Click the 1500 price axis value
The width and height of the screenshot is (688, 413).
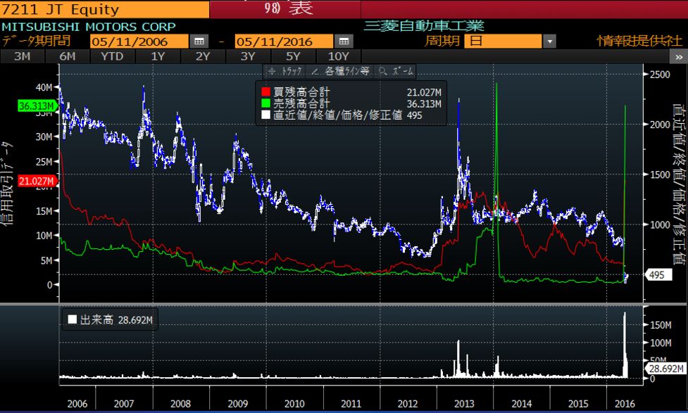660,174
